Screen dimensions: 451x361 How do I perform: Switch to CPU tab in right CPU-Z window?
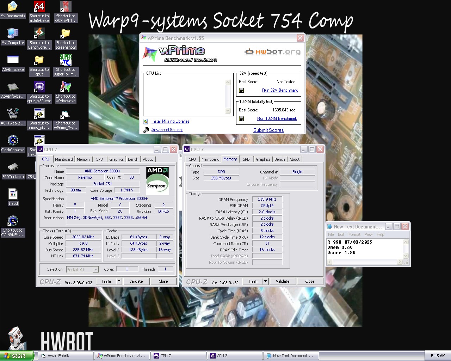coord(192,159)
